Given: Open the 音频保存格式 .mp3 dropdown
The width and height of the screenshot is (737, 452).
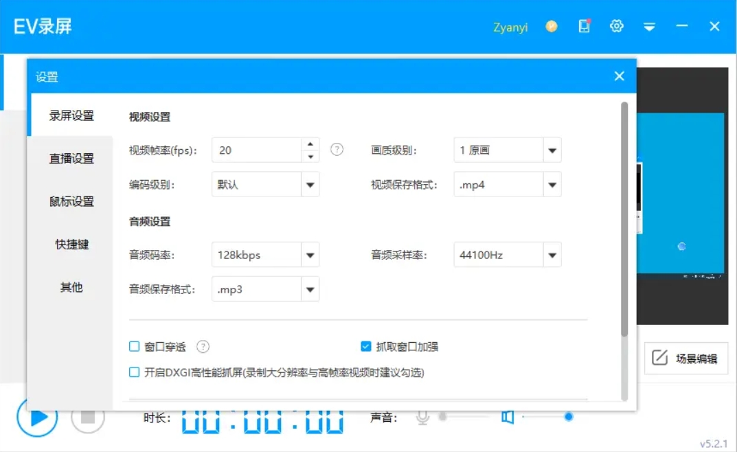Looking at the screenshot, I should (x=265, y=289).
